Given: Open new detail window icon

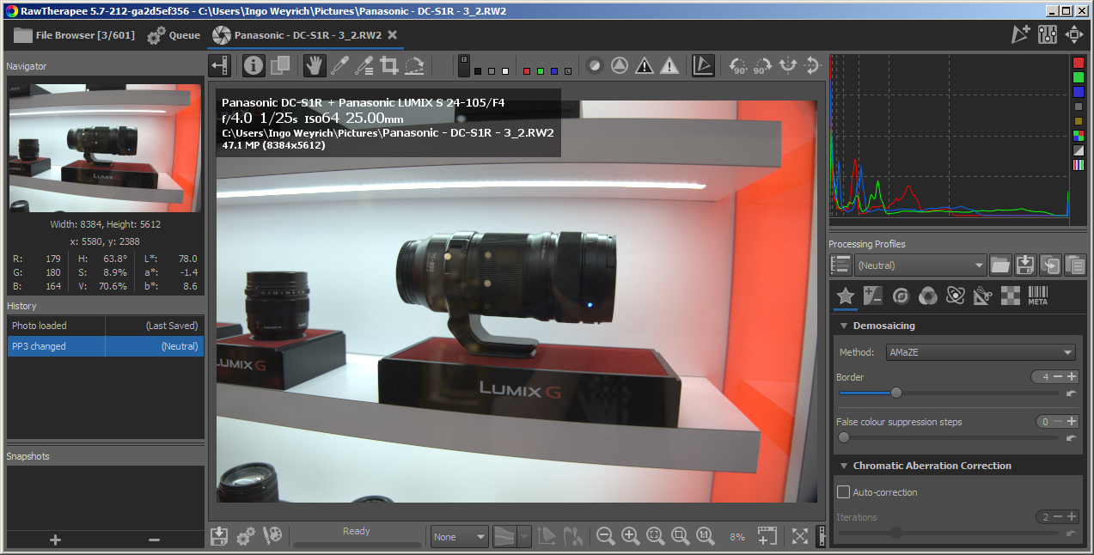Looking at the screenshot, I should 767,536.
